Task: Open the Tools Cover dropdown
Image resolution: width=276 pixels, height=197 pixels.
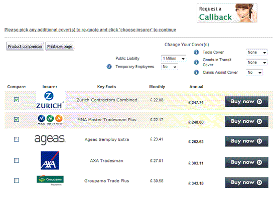Action: (257, 52)
